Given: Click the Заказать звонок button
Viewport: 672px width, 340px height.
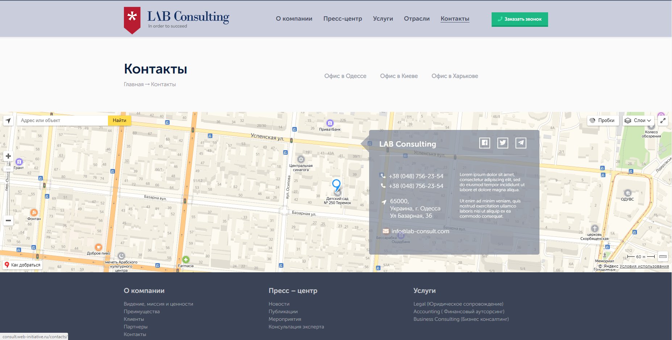Looking at the screenshot, I should point(519,19).
